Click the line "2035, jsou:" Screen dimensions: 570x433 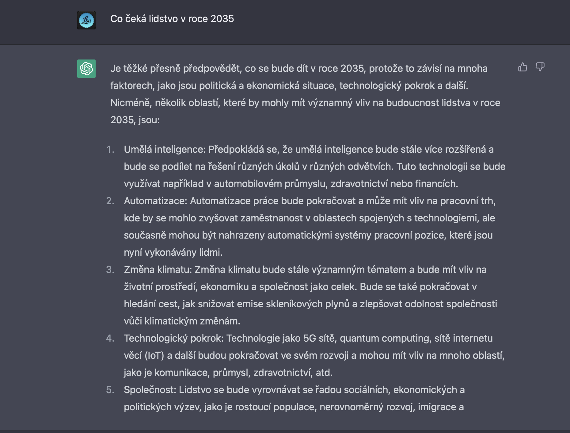[x=135, y=120]
